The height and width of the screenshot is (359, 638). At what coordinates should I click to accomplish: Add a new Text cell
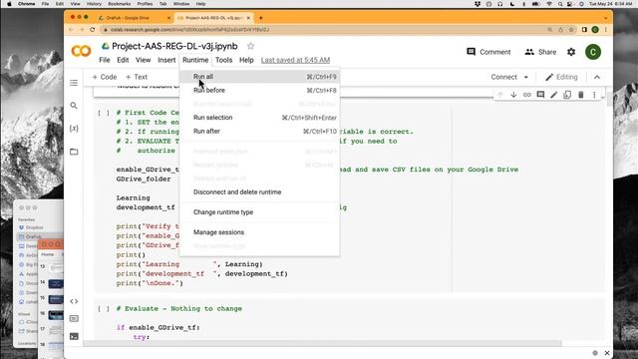(x=137, y=77)
